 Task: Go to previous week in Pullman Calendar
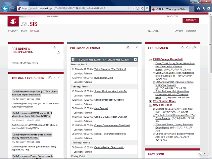[73, 60]
